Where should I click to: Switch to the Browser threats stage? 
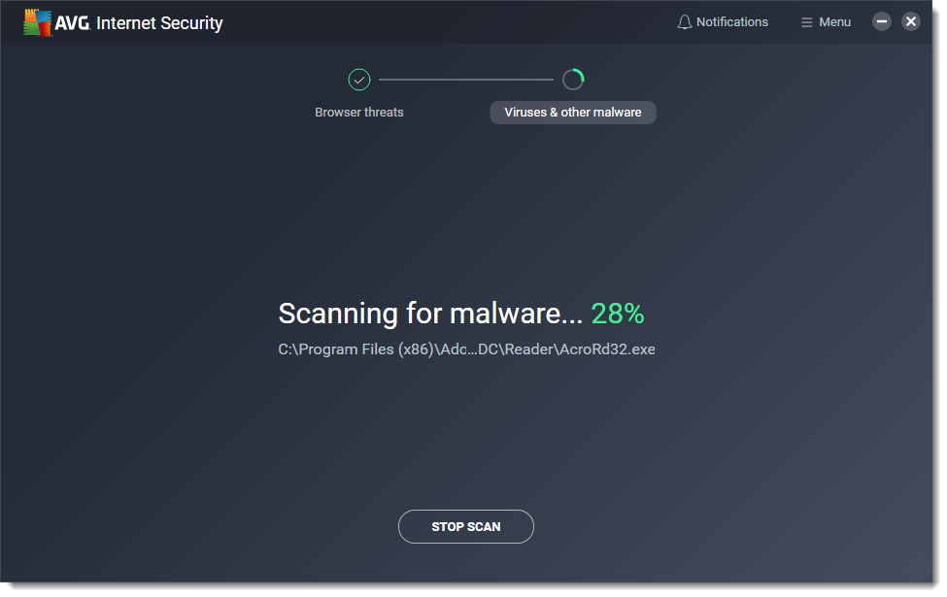point(359,112)
